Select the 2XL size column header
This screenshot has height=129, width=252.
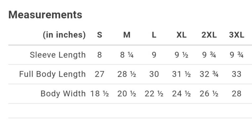[x=209, y=35]
